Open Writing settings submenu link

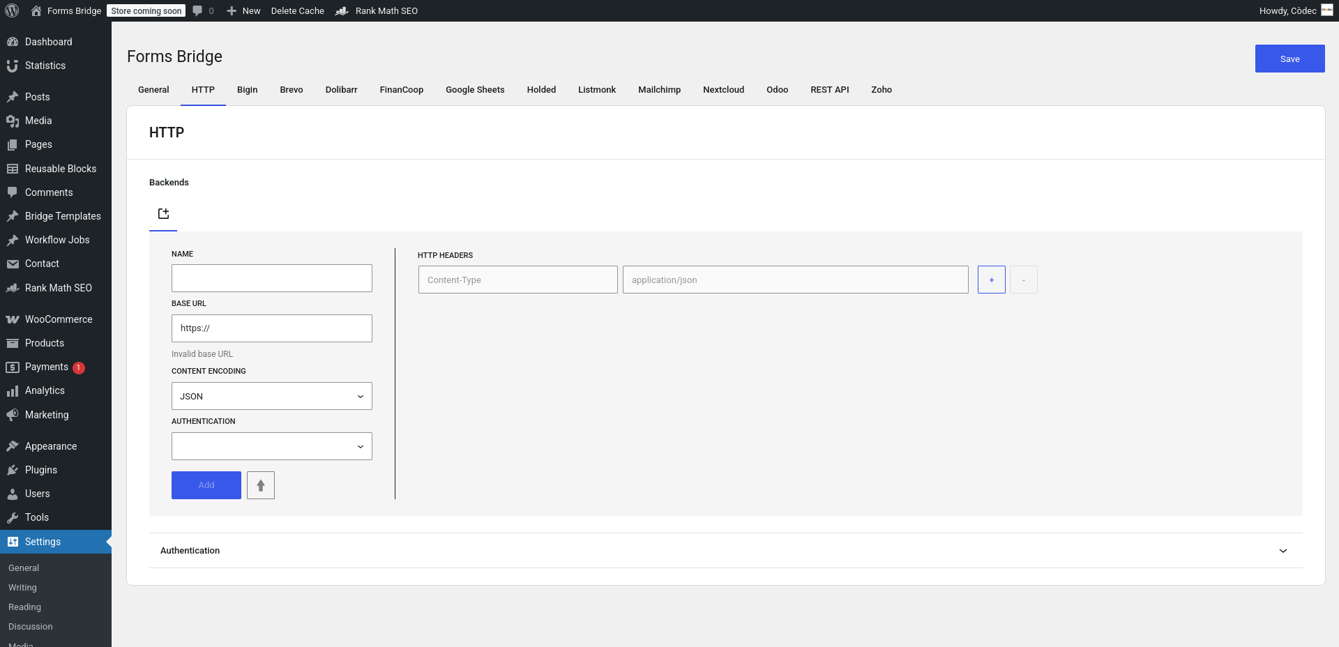coord(22,588)
